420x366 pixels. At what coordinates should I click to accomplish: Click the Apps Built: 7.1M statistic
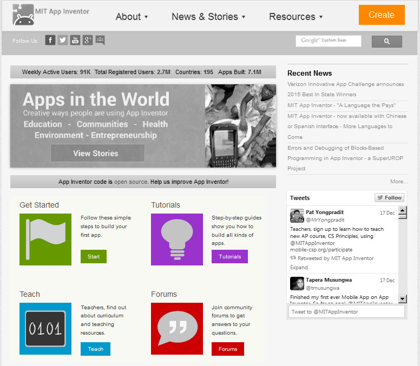tap(239, 72)
